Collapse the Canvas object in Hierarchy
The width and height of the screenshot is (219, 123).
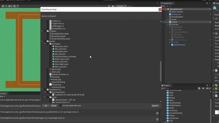pyautogui.click(x=168, y=24)
